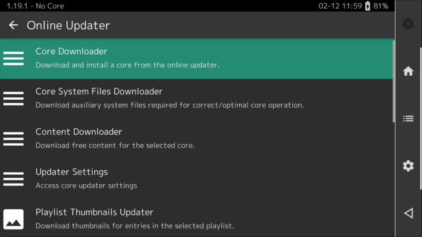The width and height of the screenshot is (422, 237).
Task: Open Settings with the gear icon
Action: point(408,166)
